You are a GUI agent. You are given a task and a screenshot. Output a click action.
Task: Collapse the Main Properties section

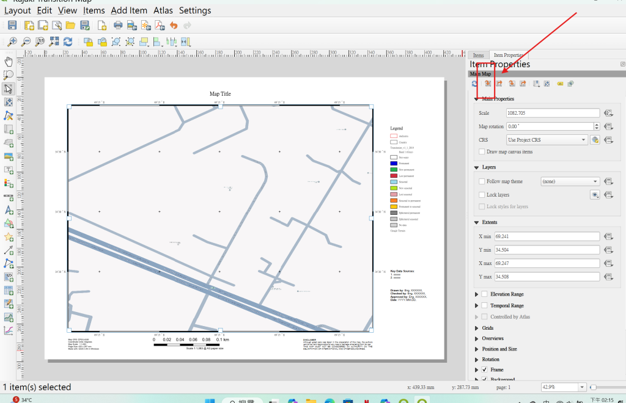click(476, 99)
